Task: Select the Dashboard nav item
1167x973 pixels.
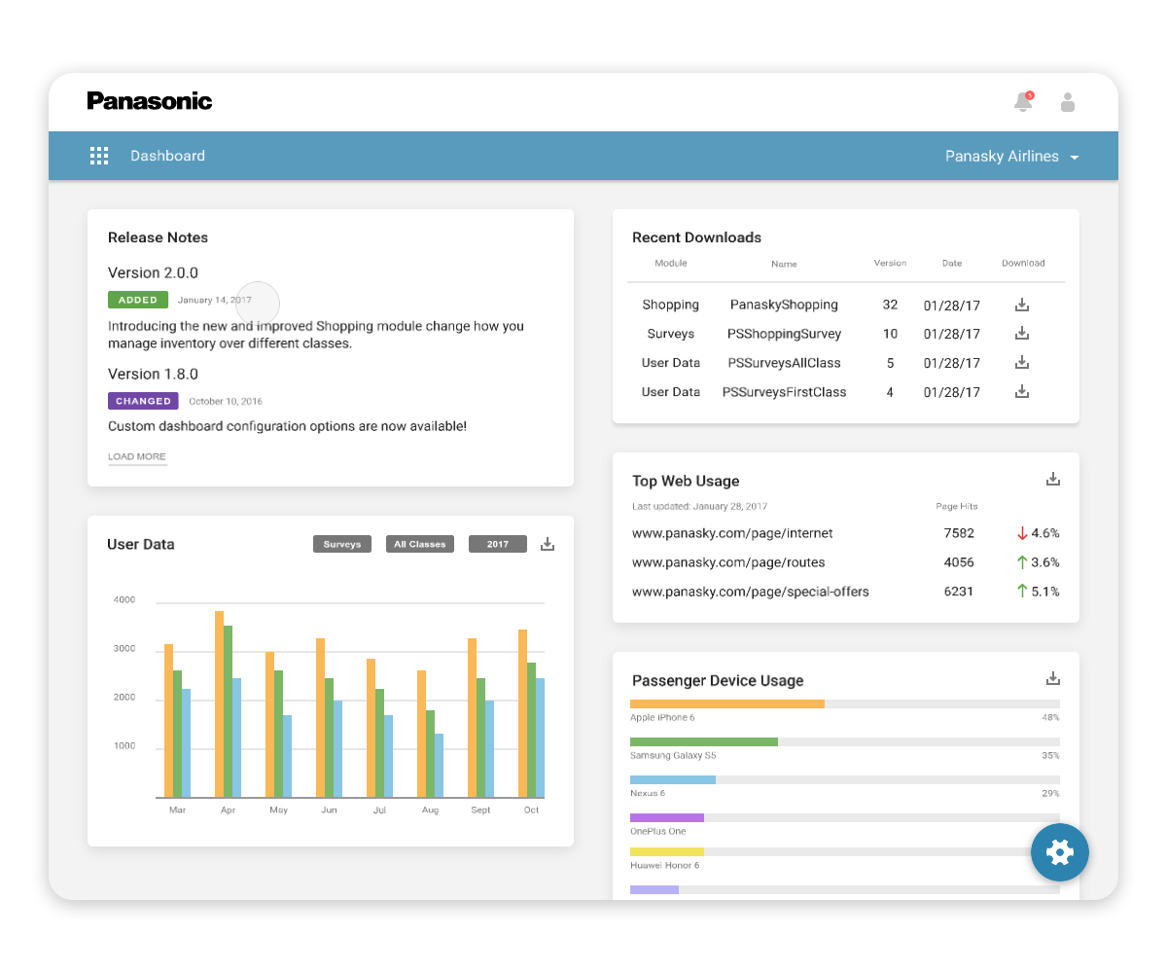Action: click(x=168, y=156)
